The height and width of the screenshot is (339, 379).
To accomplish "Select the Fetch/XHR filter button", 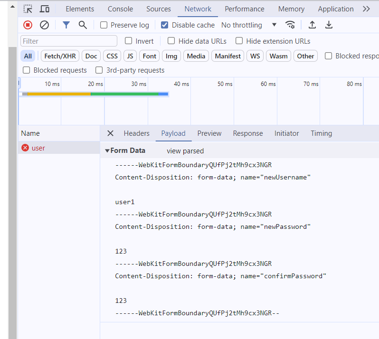I will tap(60, 56).
